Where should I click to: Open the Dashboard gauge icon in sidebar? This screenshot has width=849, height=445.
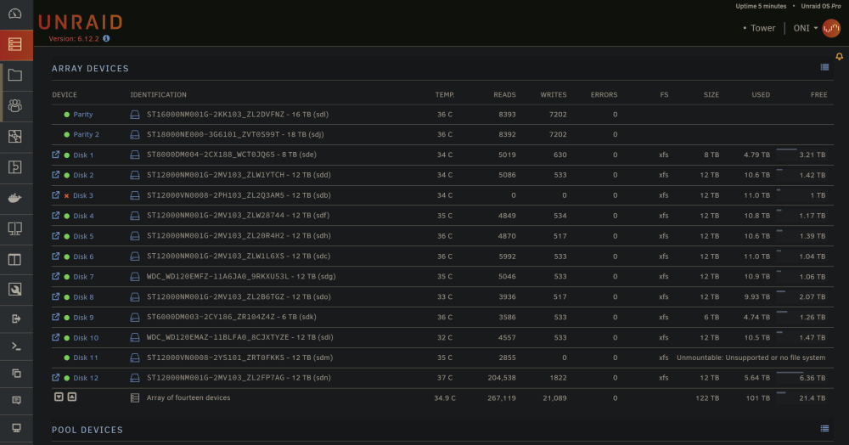coord(15,14)
